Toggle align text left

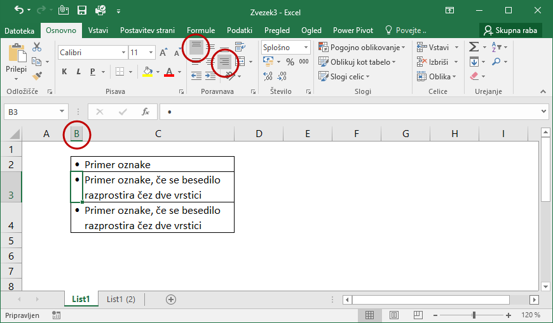pos(196,62)
